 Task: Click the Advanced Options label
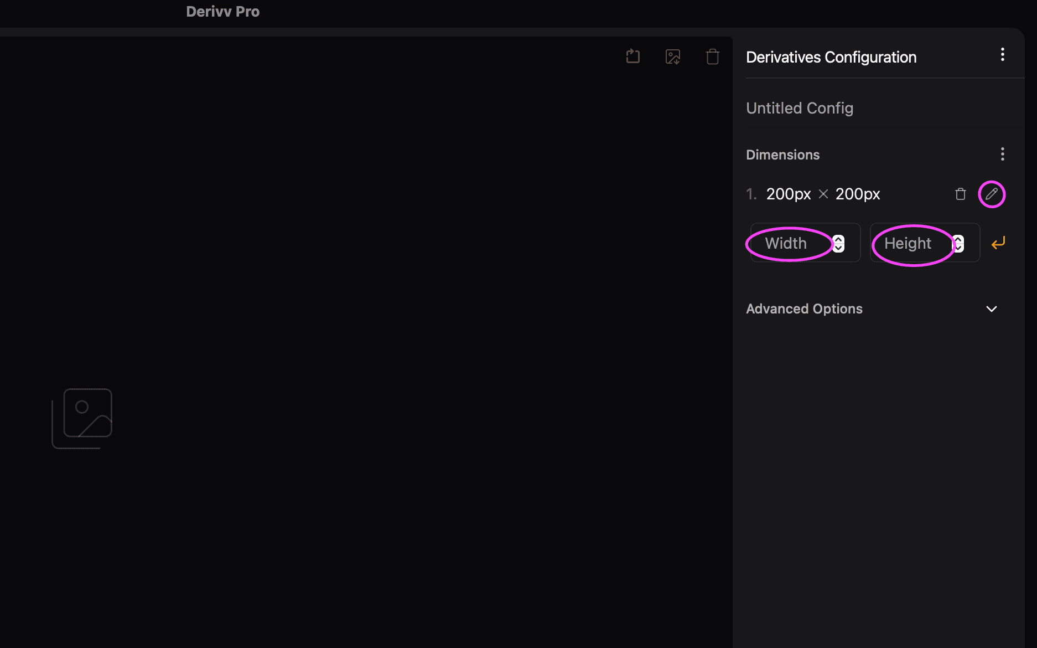(x=804, y=308)
